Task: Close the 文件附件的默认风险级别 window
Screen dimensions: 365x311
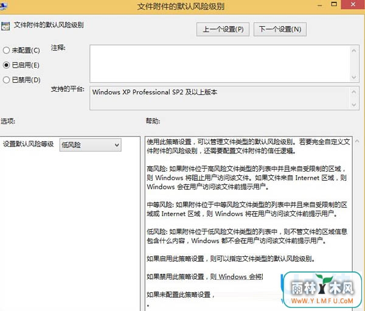Action: [353, 4]
